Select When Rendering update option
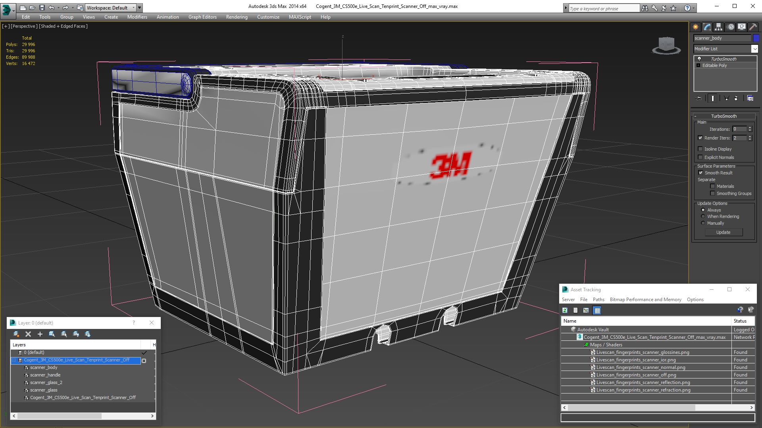This screenshot has height=428, width=762. tap(703, 216)
